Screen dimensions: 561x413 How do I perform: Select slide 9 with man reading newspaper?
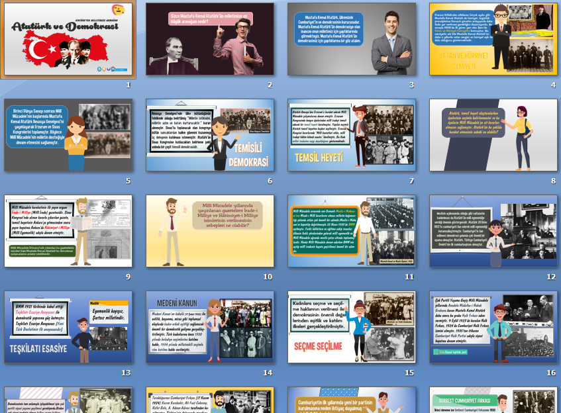[68, 231]
